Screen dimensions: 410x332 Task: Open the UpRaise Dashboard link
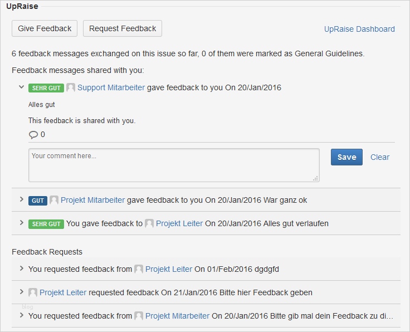coord(359,29)
